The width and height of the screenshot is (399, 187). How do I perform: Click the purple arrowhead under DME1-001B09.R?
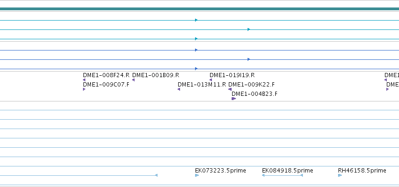133,80
